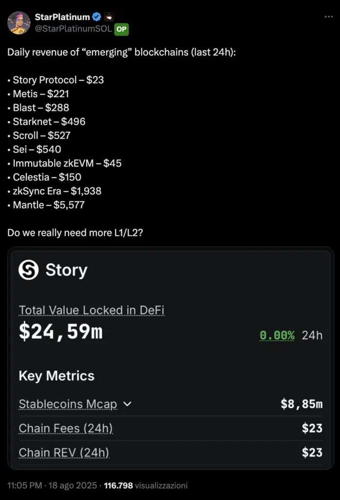Open the @StarPlatinumSOL handle link
340x500 pixels.
[x=73, y=29]
